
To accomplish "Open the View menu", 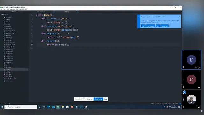I will (8, 9).
